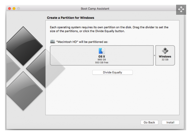Click the 32 GB Windows size label

click(x=165, y=60)
